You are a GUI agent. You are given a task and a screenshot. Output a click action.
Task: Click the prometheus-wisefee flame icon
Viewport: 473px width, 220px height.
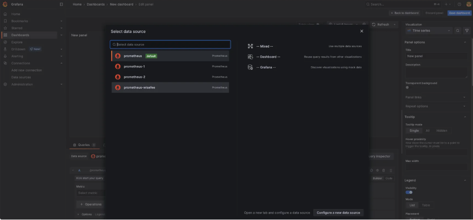[118, 87]
